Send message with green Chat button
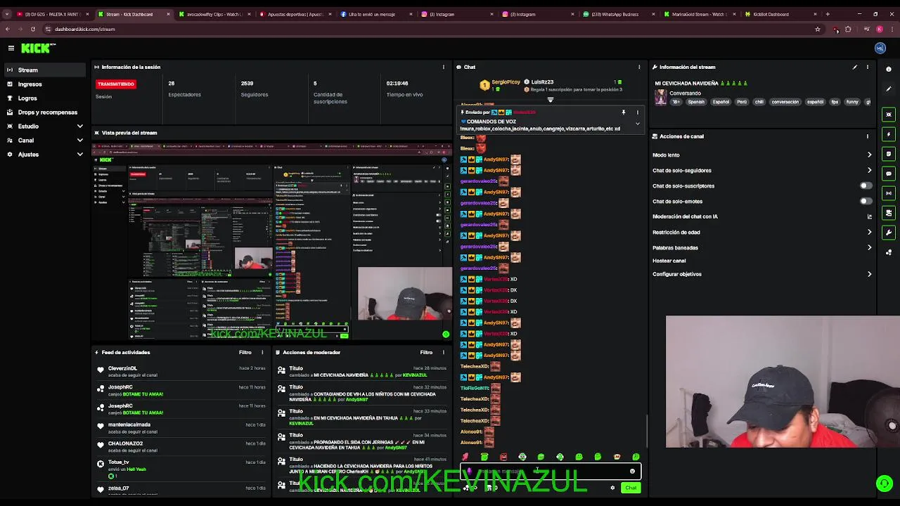This screenshot has height=506, width=900. [631, 488]
